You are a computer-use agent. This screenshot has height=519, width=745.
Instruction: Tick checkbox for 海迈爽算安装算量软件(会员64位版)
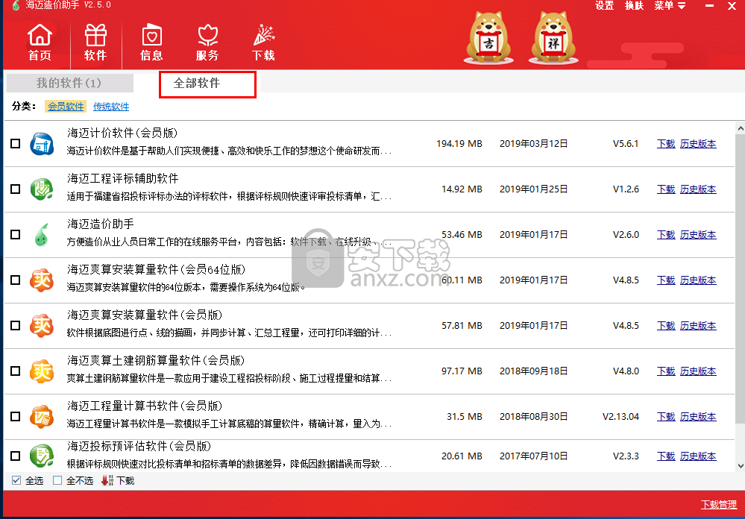click(x=16, y=280)
